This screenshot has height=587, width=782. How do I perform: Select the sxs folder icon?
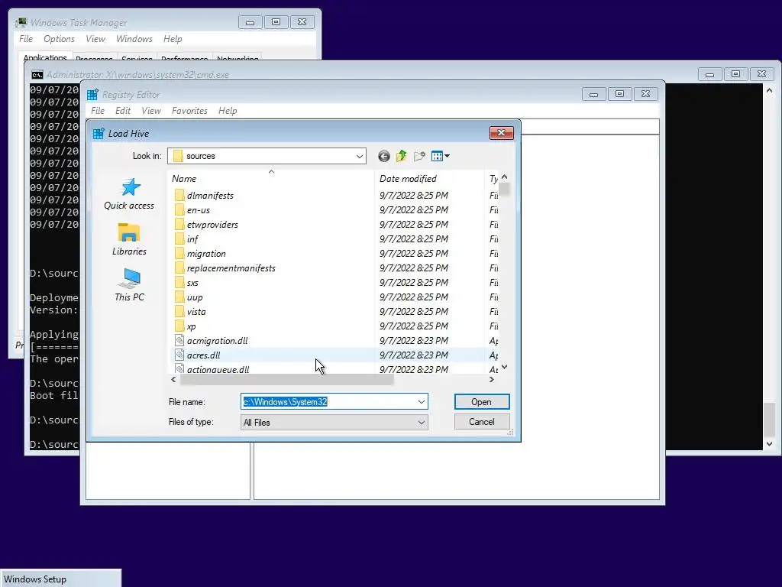click(179, 282)
